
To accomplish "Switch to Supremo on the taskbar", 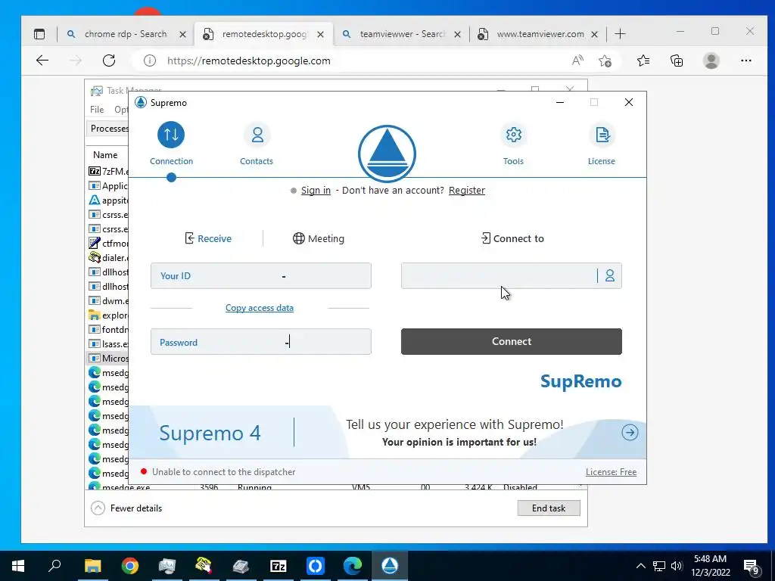I will pos(390,566).
